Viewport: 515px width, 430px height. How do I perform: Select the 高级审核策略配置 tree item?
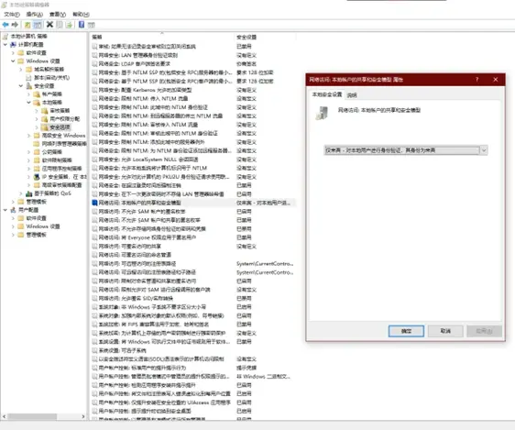[x=62, y=185]
